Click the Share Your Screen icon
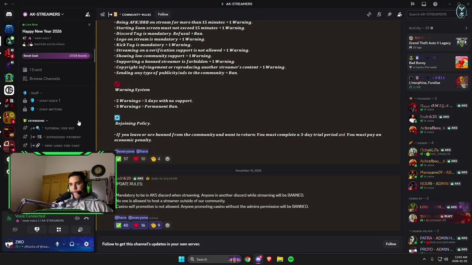The height and width of the screenshot is (265, 472). pos(37,229)
